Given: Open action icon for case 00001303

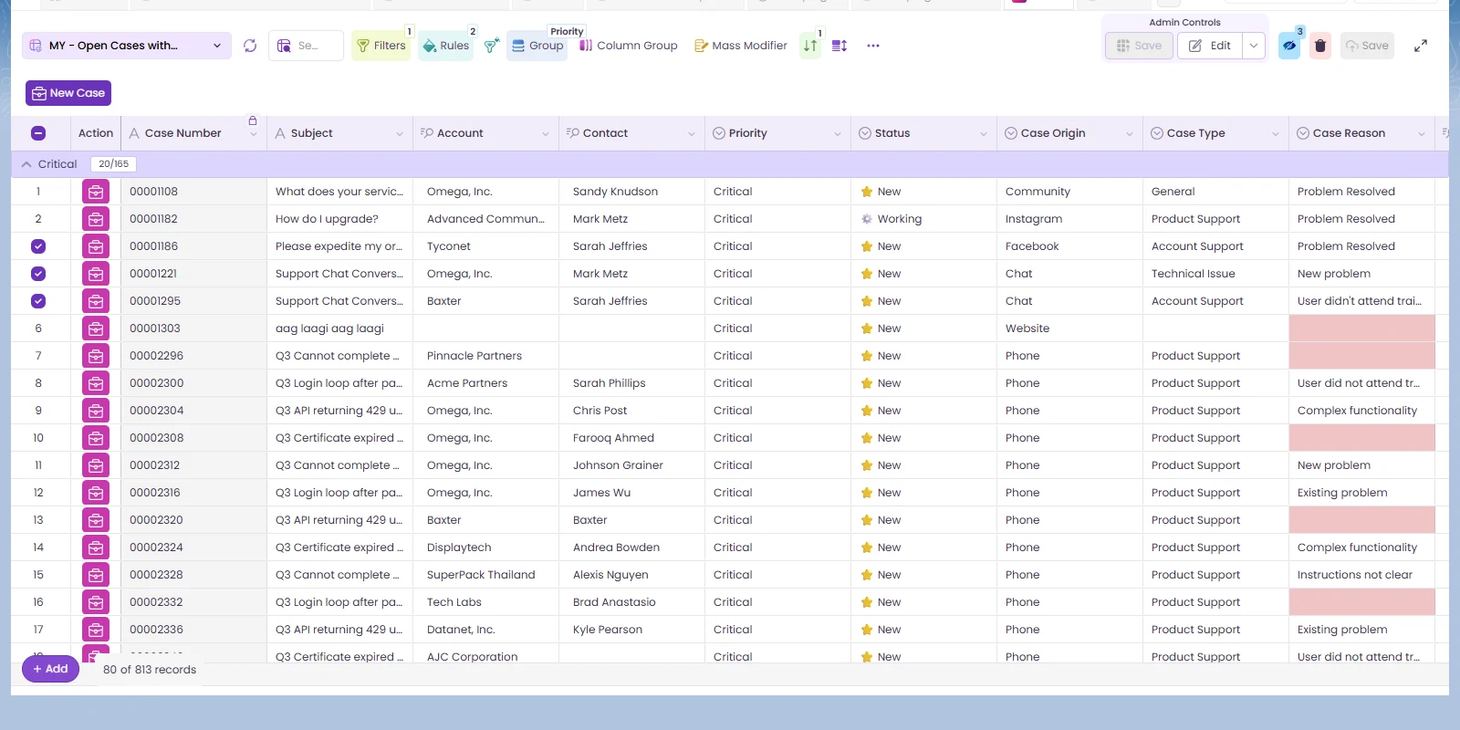Looking at the screenshot, I should click(x=96, y=328).
